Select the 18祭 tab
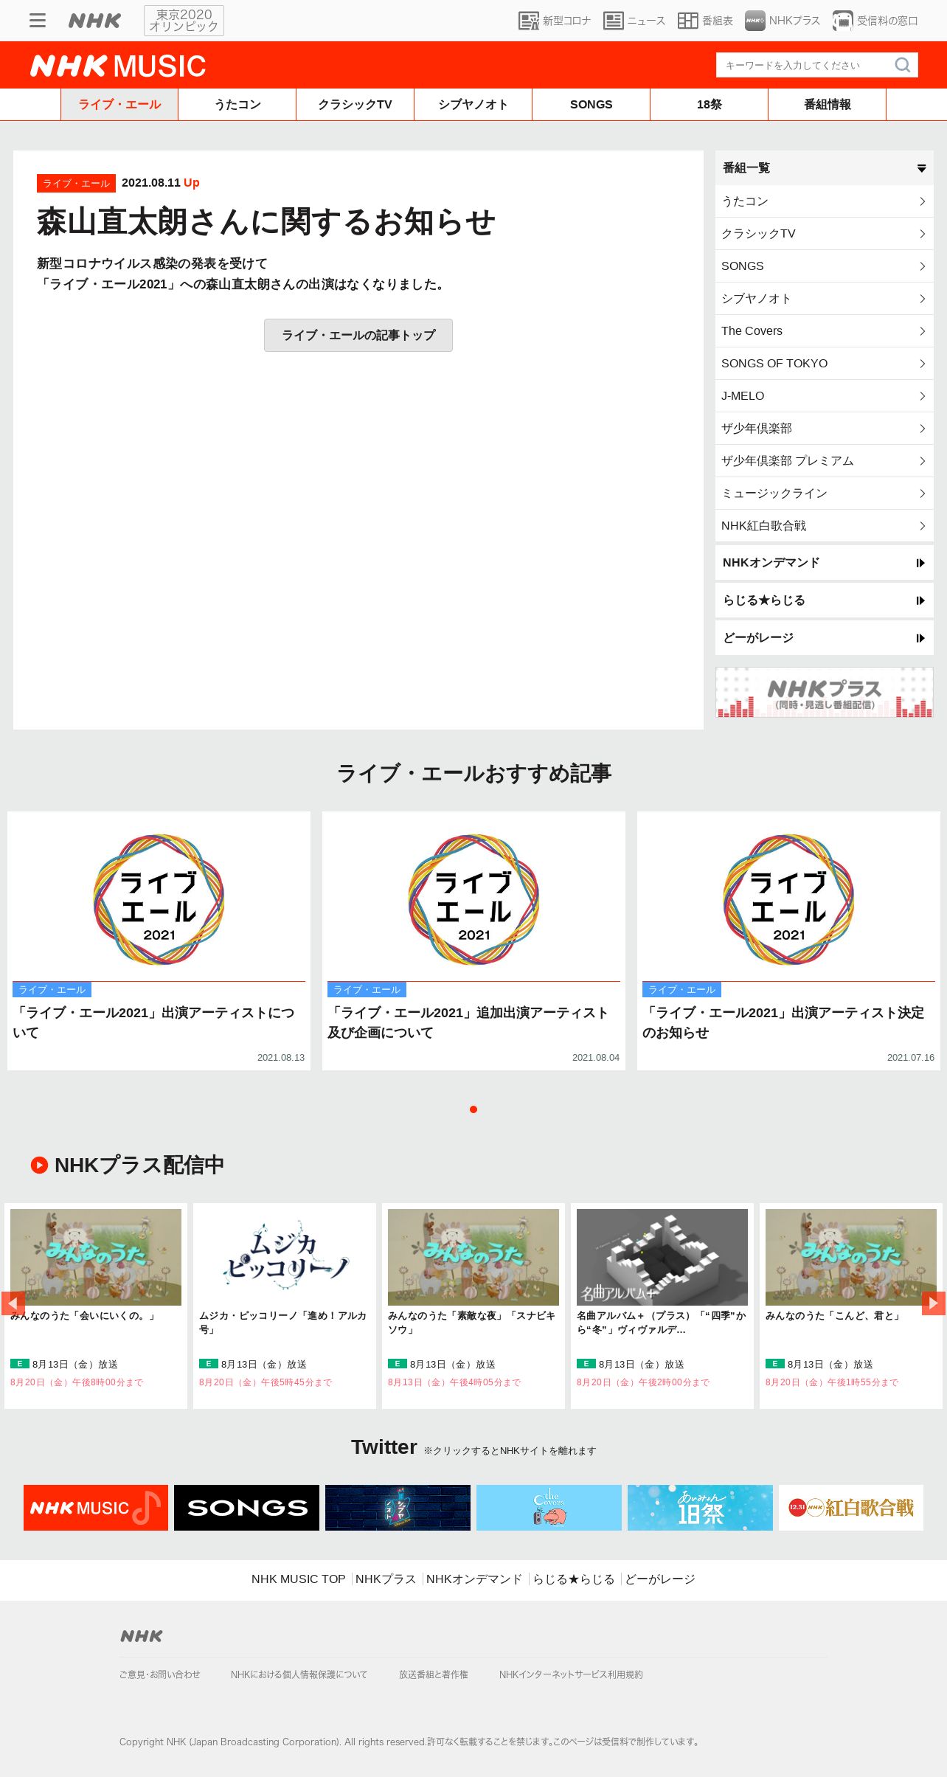This screenshot has height=1777, width=947. click(710, 105)
